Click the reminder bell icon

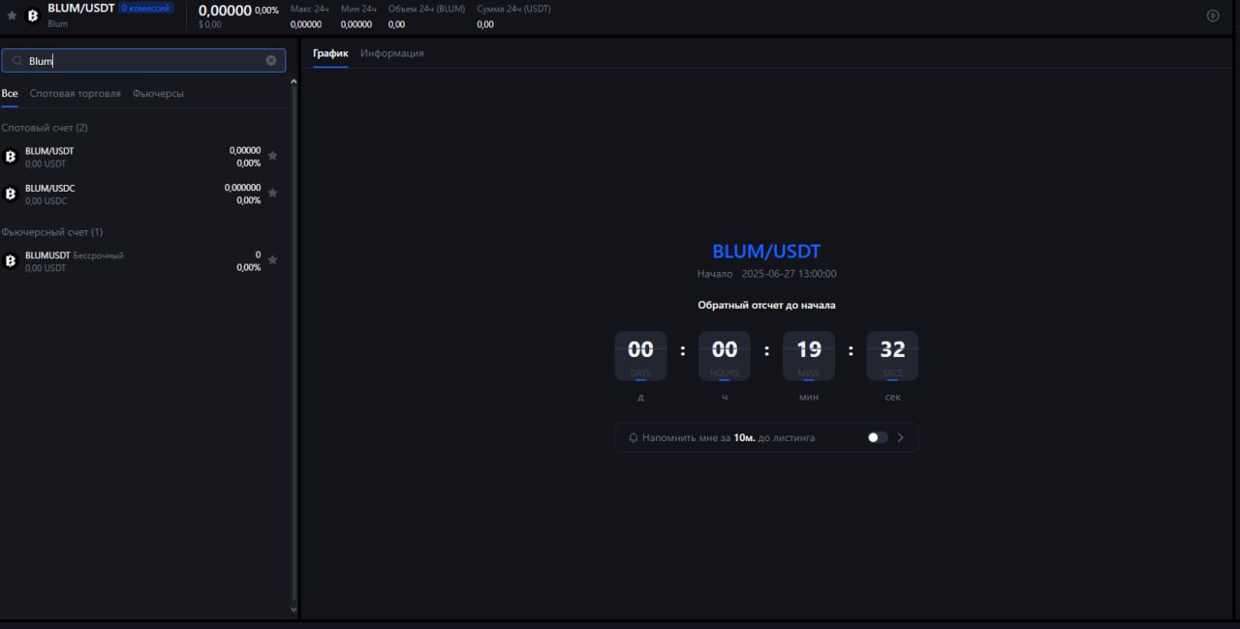[x=634, y=437]
